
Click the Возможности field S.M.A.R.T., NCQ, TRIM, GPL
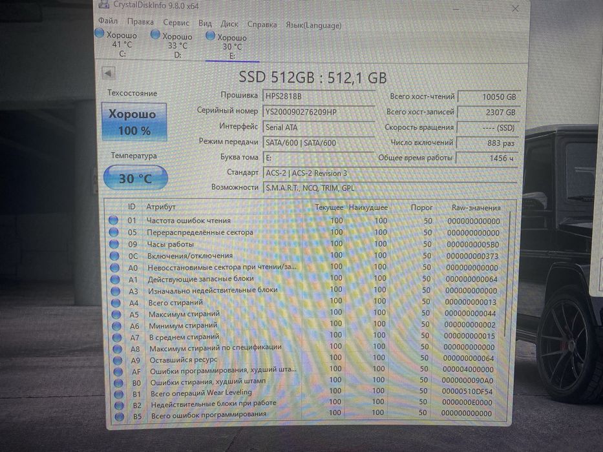tap(390, 188)
